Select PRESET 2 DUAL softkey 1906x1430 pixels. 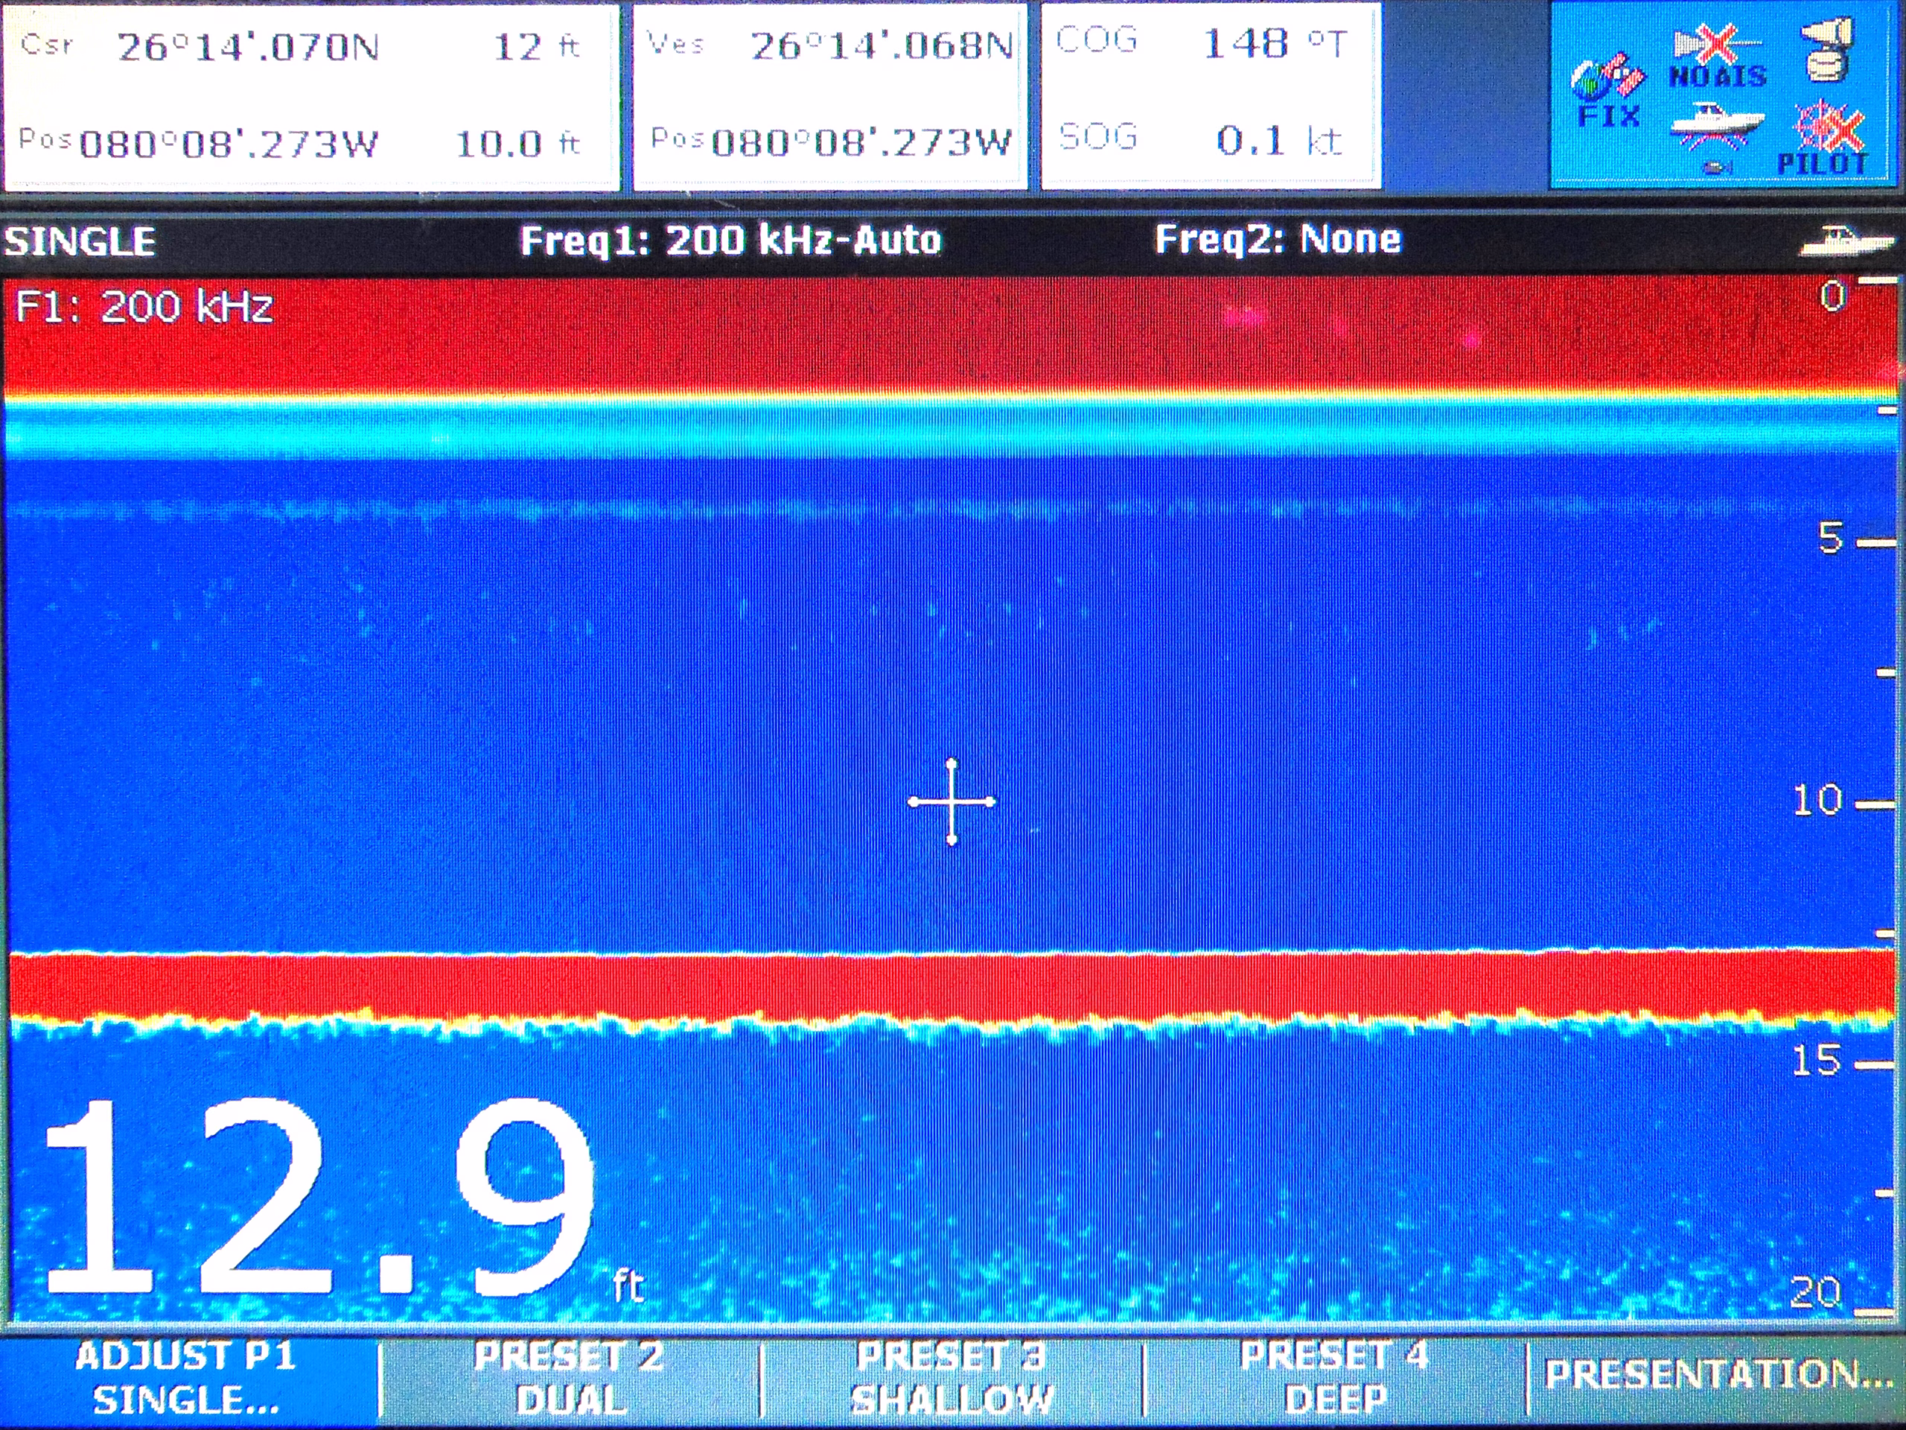pyautogui.click(x=570, y=1377)
